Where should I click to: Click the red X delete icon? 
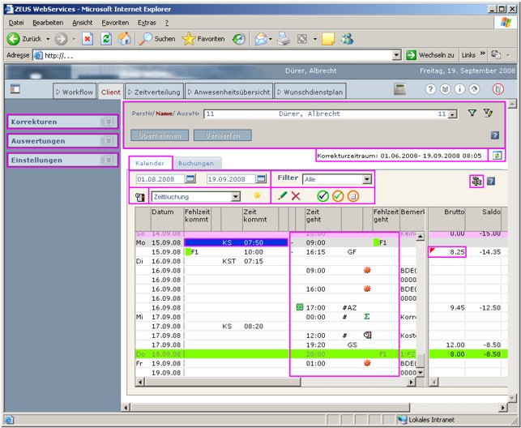[296, 196]
